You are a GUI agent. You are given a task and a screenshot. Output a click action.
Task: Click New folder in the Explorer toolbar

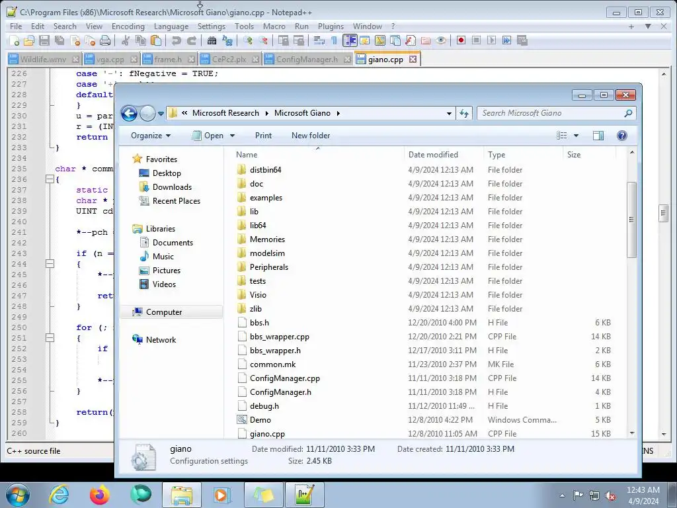click(x=311, y=136)
